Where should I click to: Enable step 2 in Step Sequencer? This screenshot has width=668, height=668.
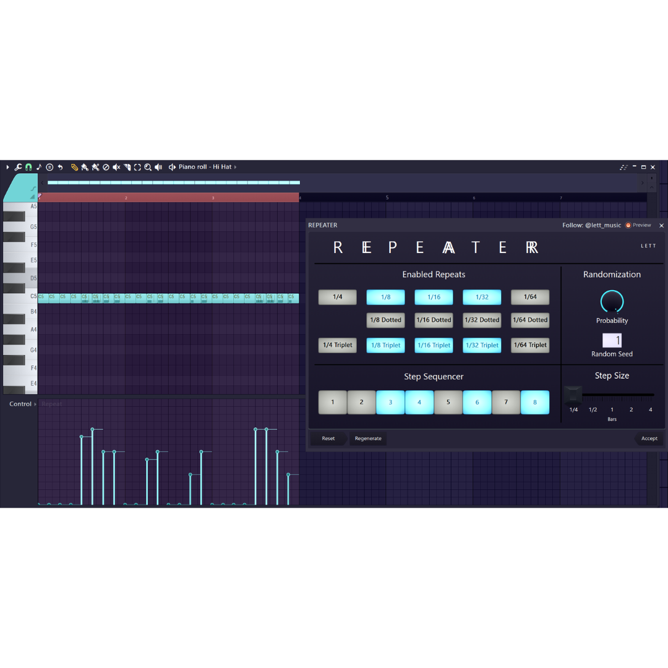[x=361, y=402]
